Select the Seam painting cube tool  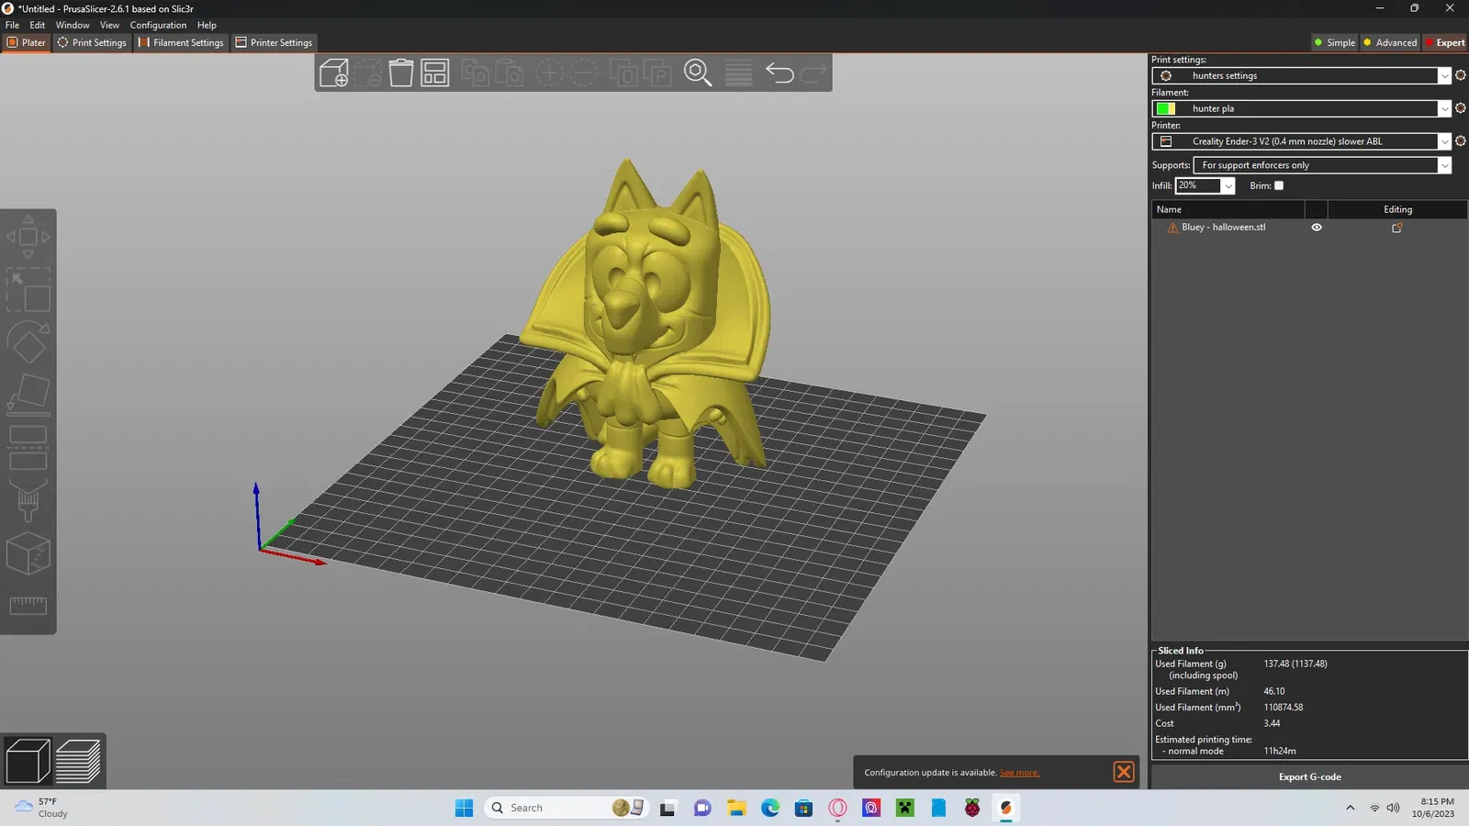click(28, 553)
